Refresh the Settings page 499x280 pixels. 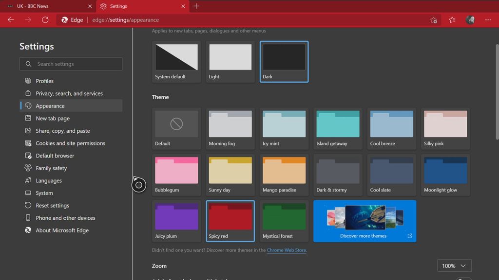click(x=45, y=19)
